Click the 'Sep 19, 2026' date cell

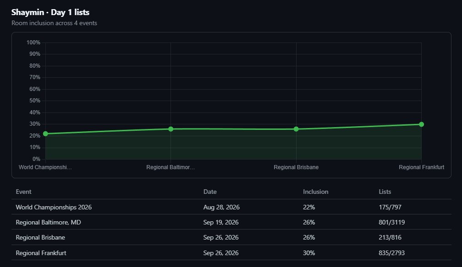tap(221, 222)
